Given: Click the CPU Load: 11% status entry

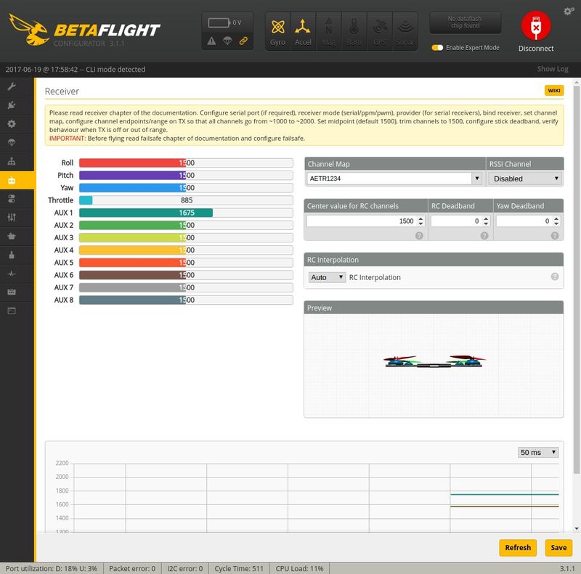Looking at the screenshot, I should pyautogui.click(x=299, y=568).
